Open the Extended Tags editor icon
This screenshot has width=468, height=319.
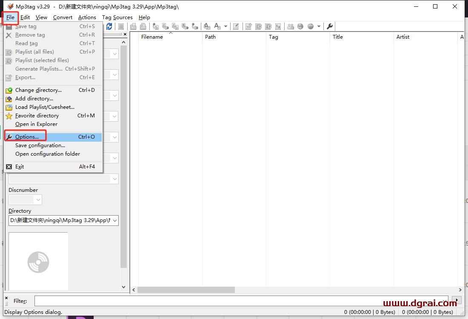236,26
